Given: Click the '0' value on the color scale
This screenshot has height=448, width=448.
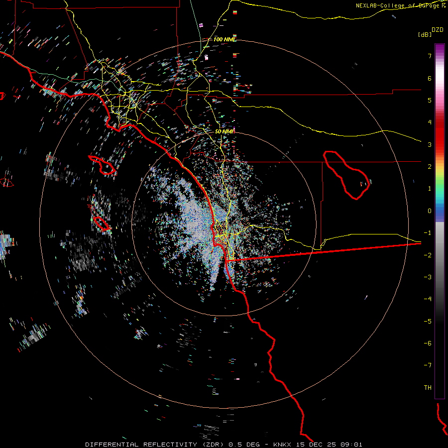Looking at the screenshot, I should pos(430,211).
